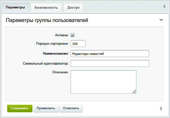Image resolution: width=170 pixels, height=118 pixels.
Task: Focus the 'Порядок сортировки' field with value 100
Action: [78, 44]
